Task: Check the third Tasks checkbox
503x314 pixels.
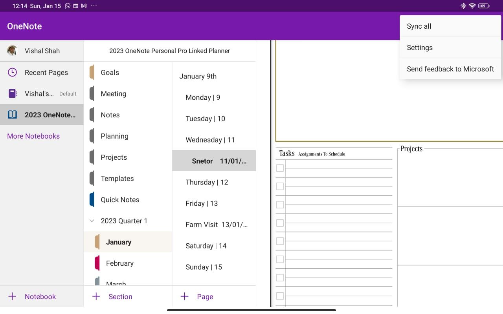Action: click(x=280, y=204)
